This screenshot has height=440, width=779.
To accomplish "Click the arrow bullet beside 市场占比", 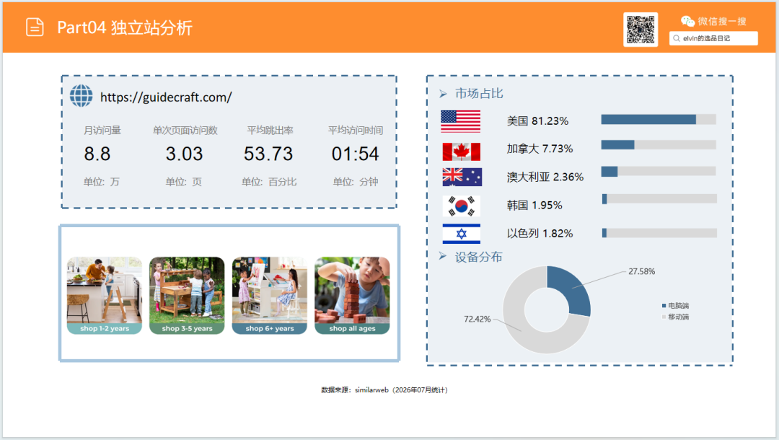I will pyautogui.click(x=443, y=94).
